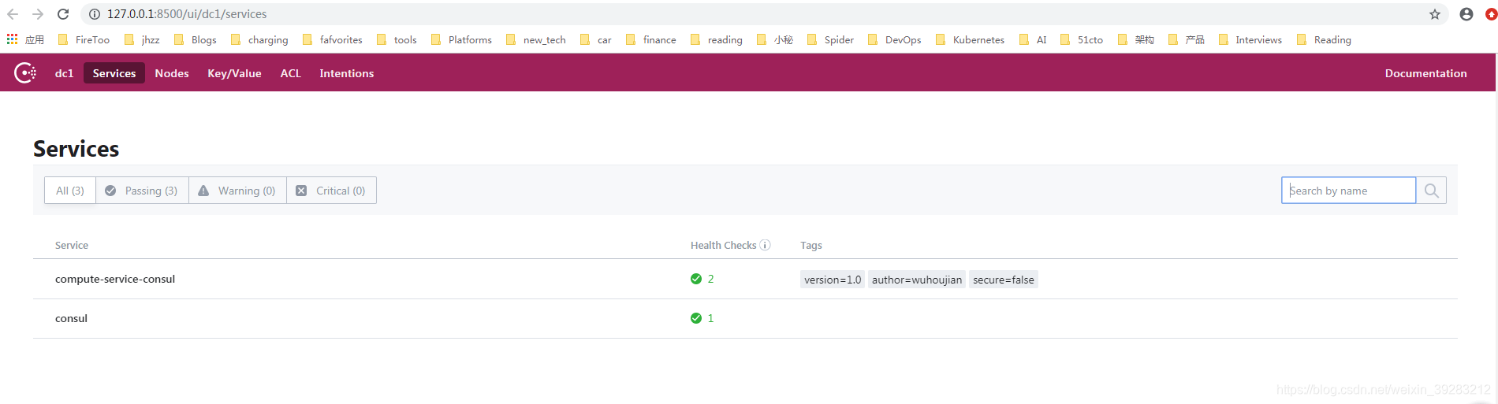The width and height of the screenshot is (1498, 404).
Task: Open the fafvorites bookmark folder
Action: 333,39
